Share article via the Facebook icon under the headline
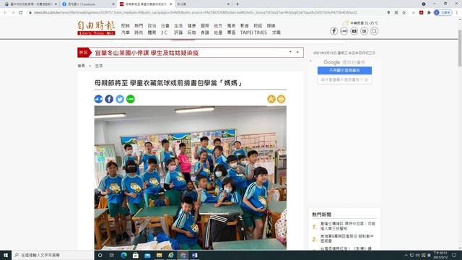This screenshot has height=260, width=462. point(109,99)
